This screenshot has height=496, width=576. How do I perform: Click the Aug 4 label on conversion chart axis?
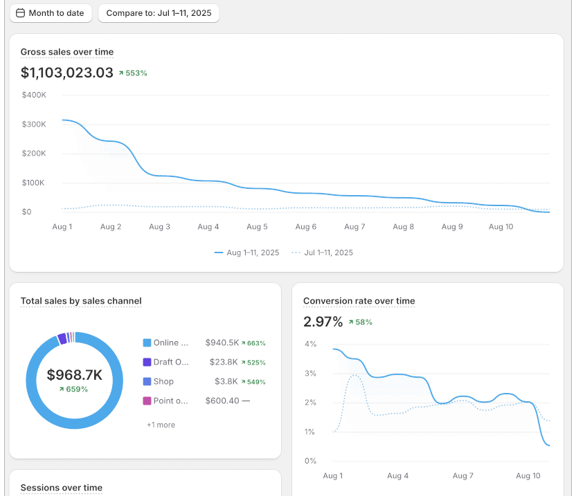398,476
